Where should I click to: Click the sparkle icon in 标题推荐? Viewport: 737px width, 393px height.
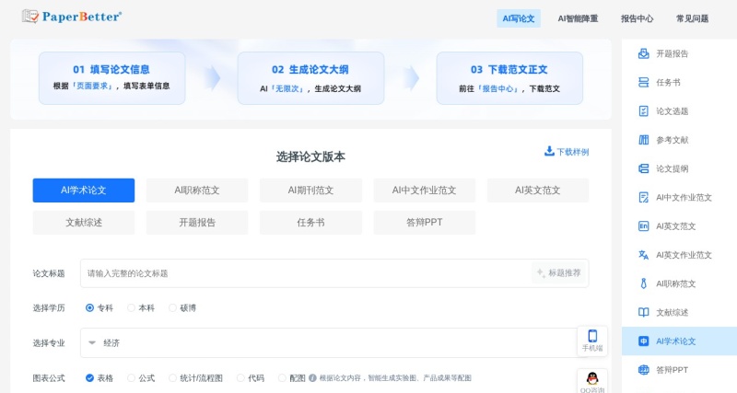pyautogui.click(x=541, y=272)
